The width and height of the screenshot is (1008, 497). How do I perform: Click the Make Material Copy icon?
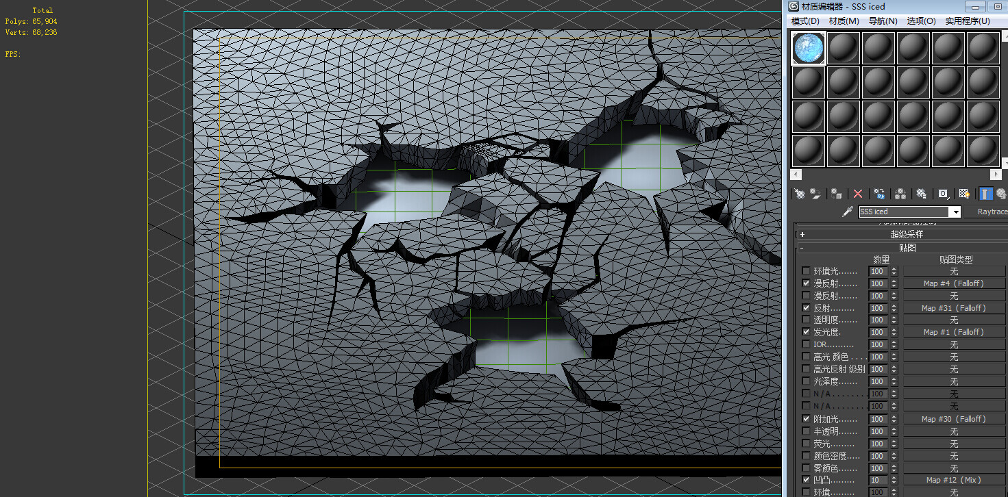click(880, 194)
